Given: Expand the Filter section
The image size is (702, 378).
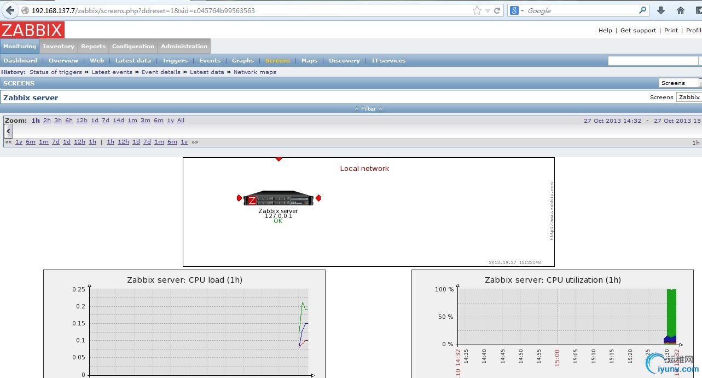Looking at the screenshot, I should pyautogui.click(x=369, y=108).
